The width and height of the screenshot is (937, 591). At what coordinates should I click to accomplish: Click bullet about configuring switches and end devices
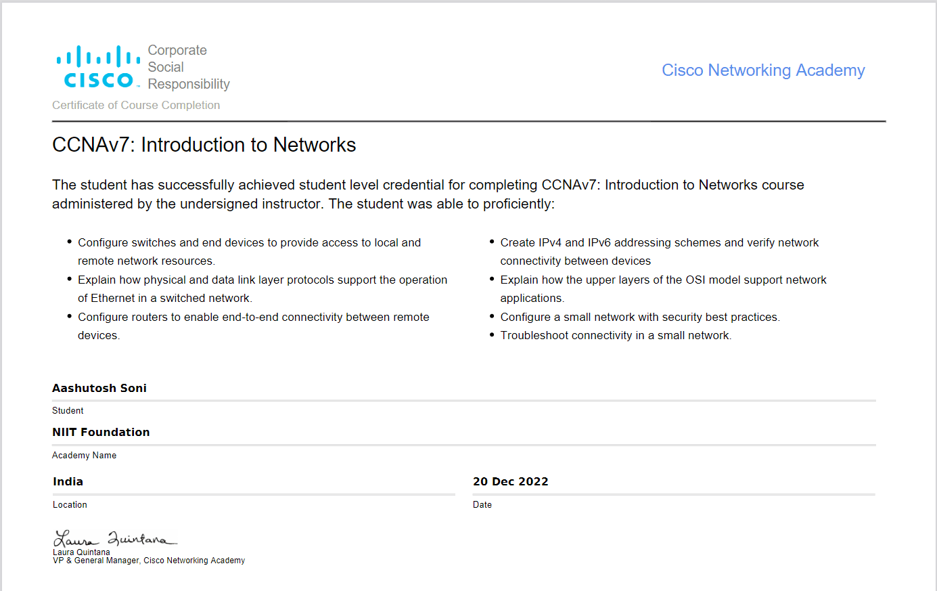[249, 251]
